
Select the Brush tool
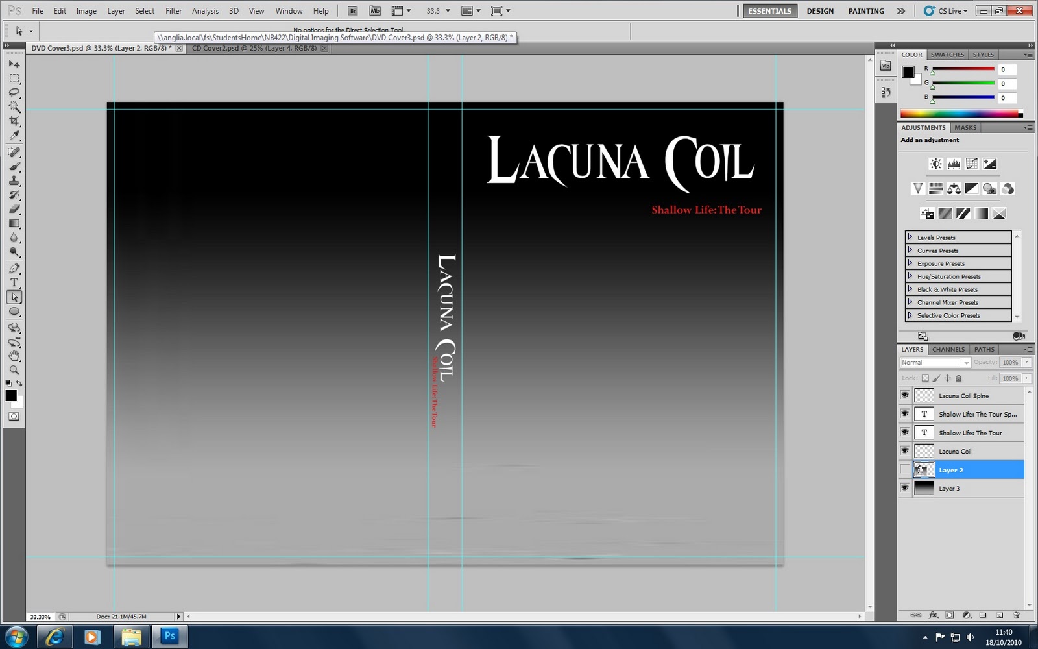tap(14, 167)
